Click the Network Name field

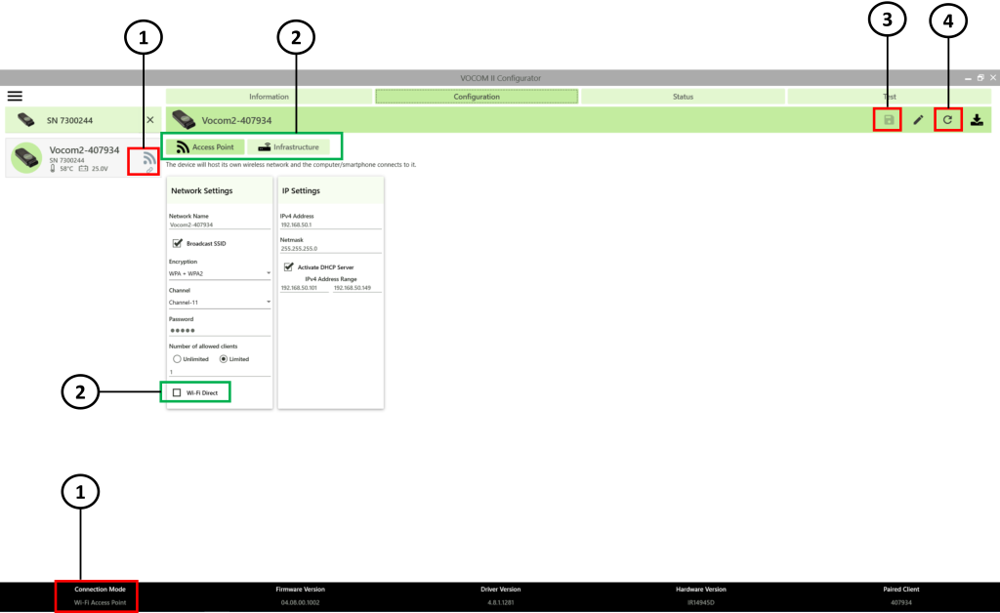point(220,225)
